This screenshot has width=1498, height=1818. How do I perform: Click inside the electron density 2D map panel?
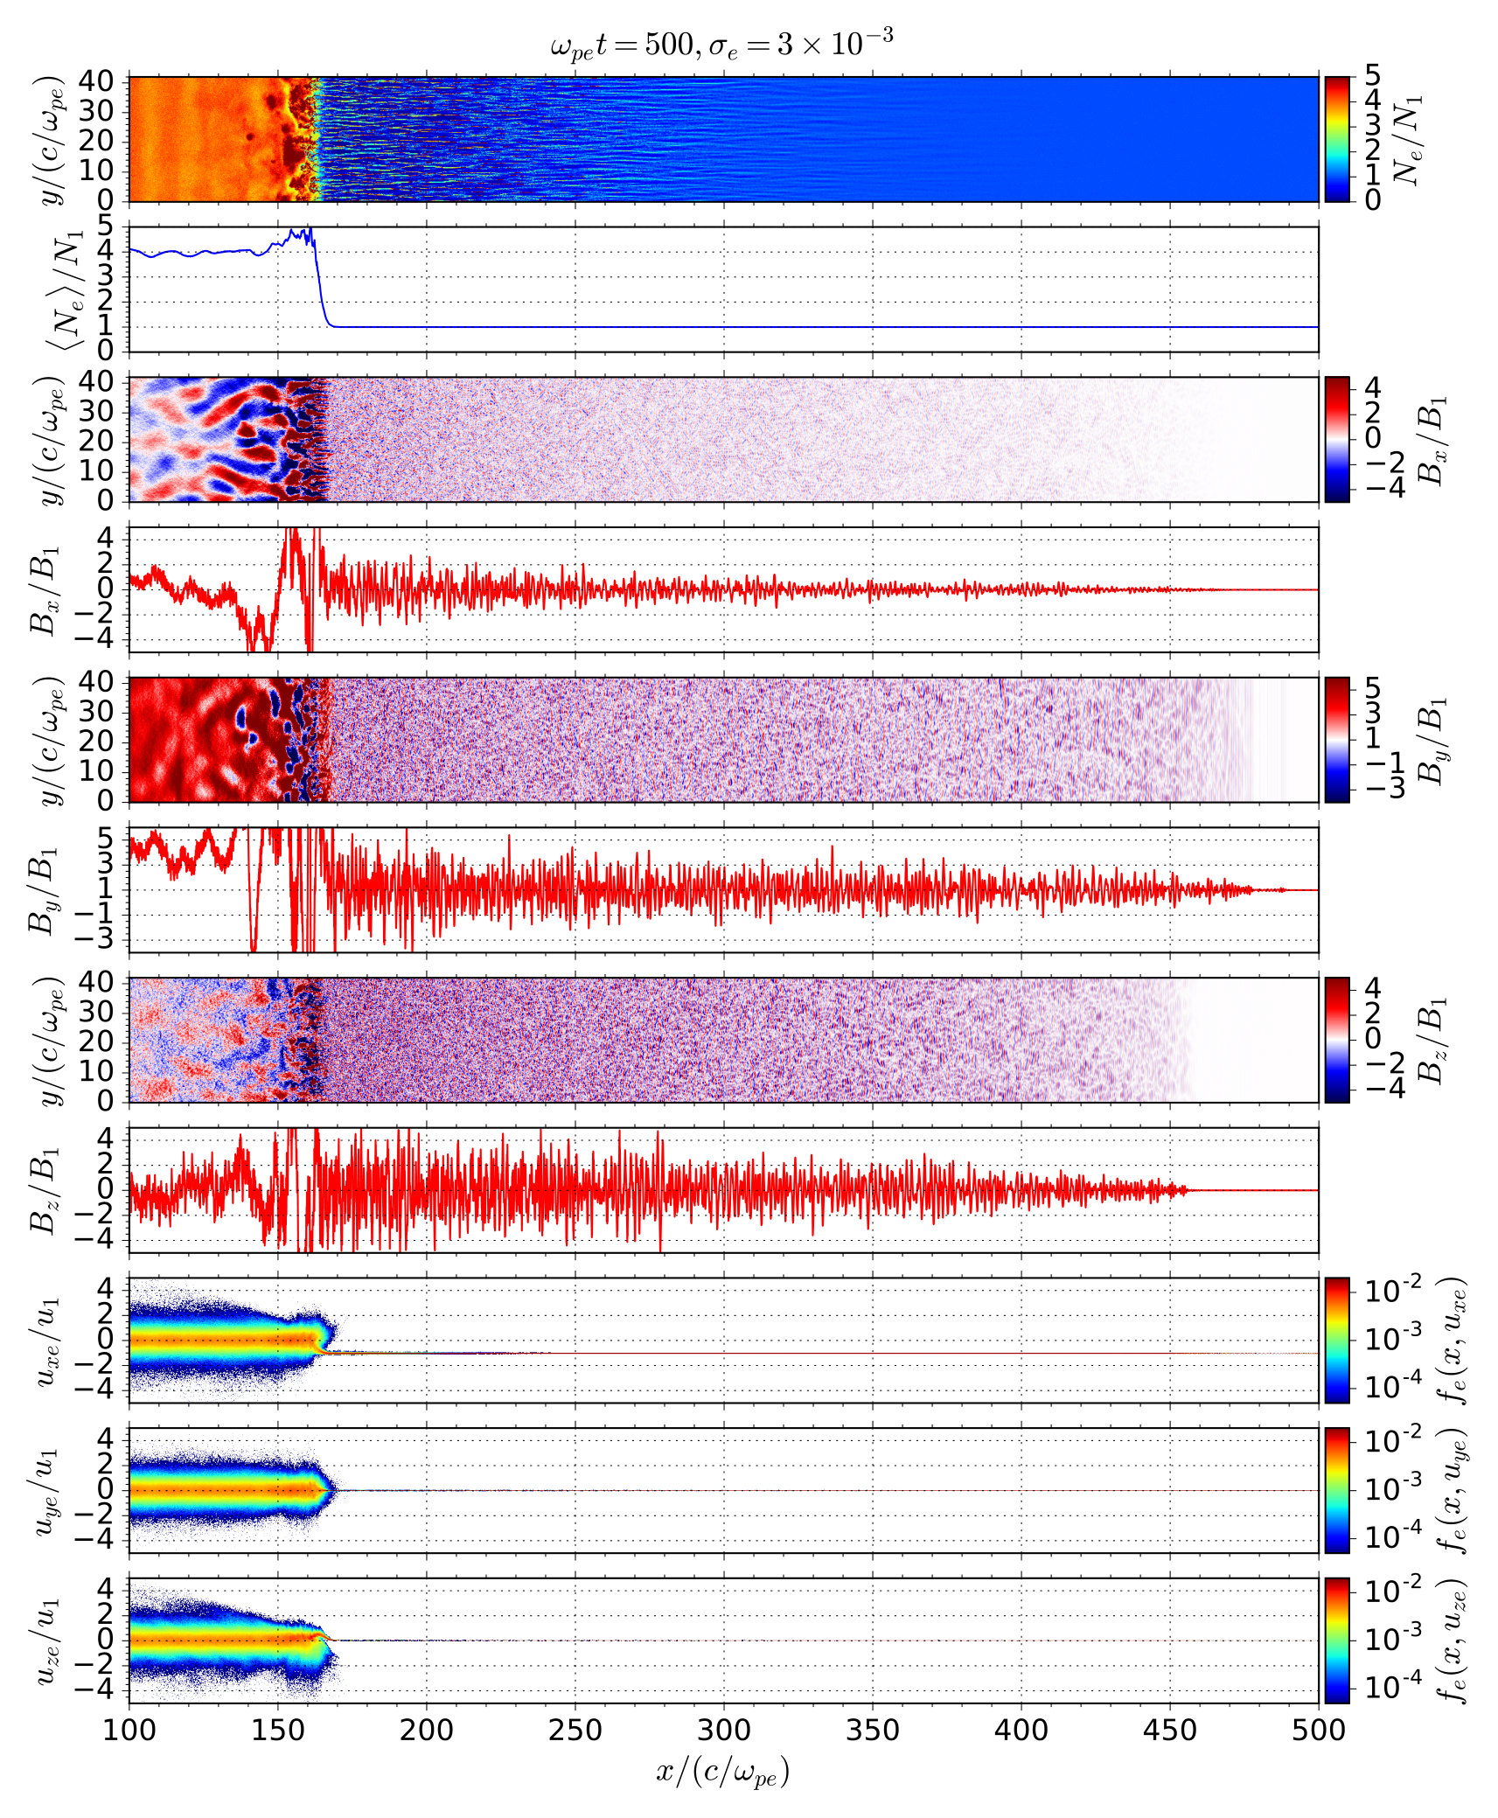(x=724, y=139)
